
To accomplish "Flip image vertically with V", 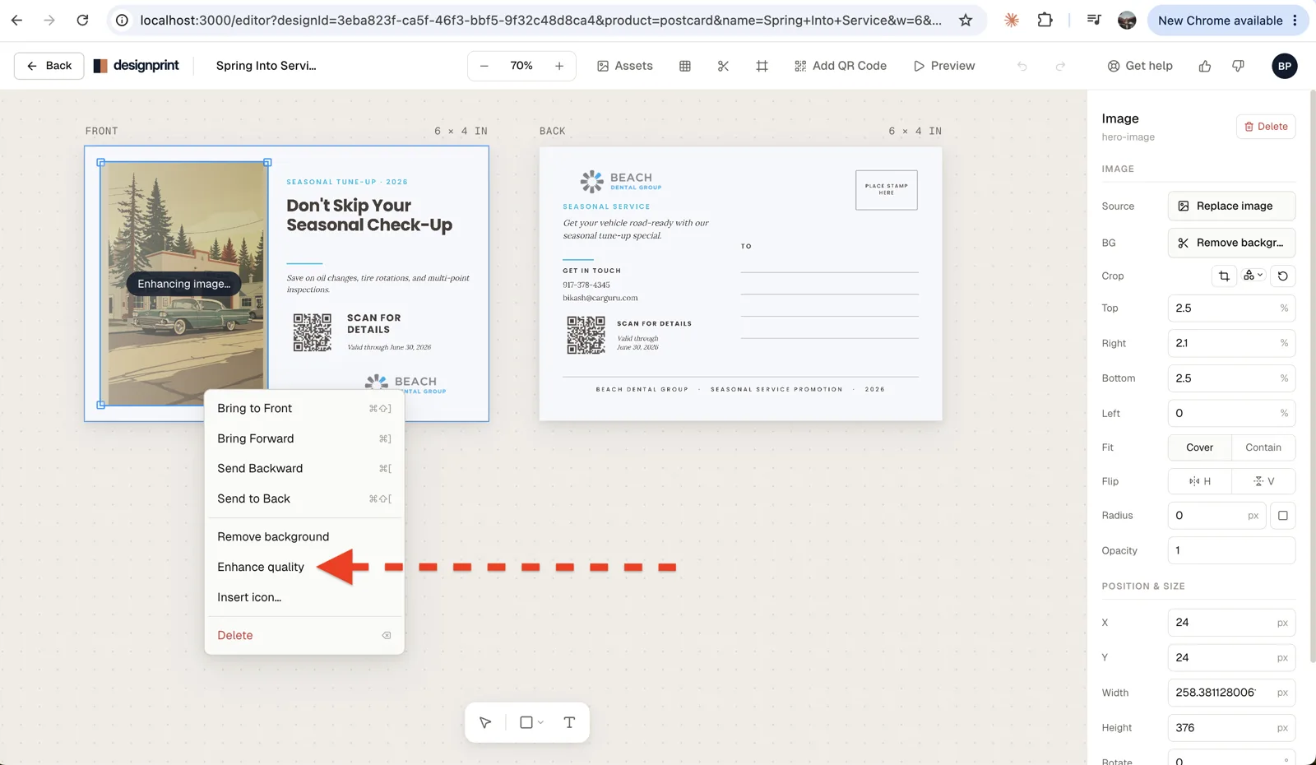I will point(1263,481).
